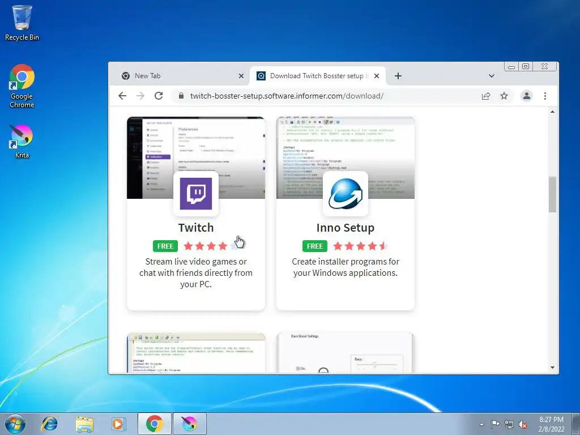Open the Krita desktop shortcut
The width and height of the screenshot is (580, 435).
tap(22, 142)
